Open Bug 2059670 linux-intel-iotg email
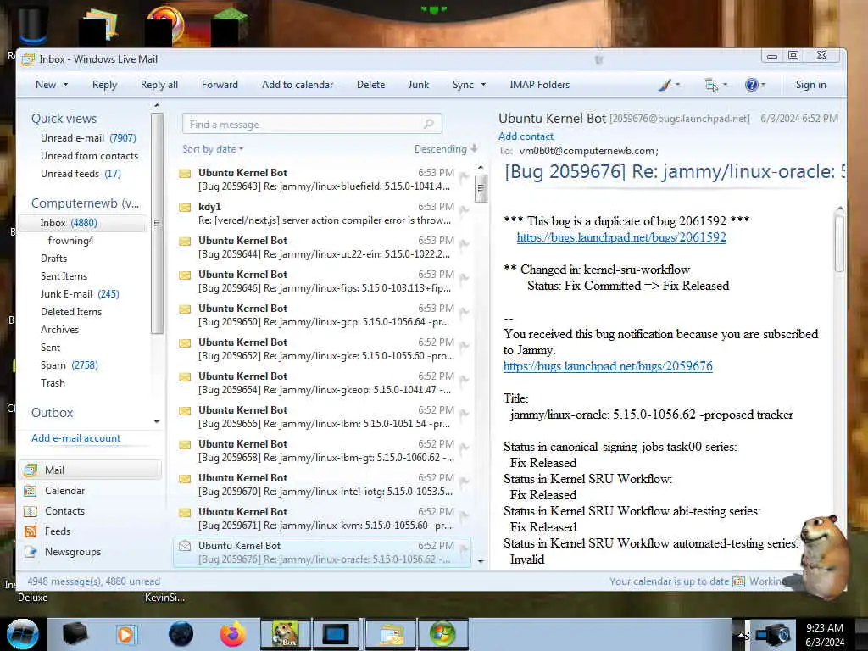This screenshot has height=651, width=868. tap(323, 485)
